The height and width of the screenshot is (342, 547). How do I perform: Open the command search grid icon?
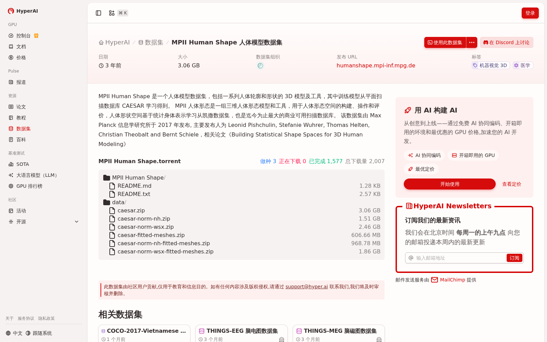pos(112,13)
